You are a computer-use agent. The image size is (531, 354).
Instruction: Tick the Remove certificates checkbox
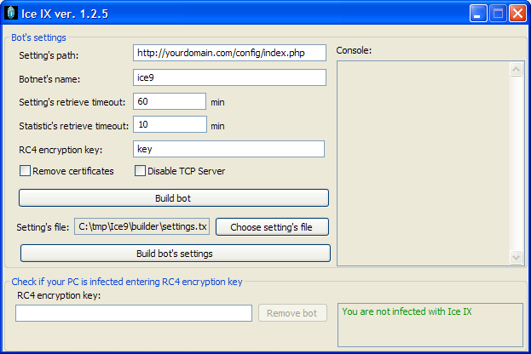(x=25, y=171)
